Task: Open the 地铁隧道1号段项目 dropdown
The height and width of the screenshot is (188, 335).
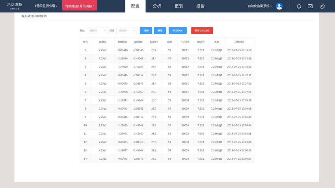Action: [80, 6]
